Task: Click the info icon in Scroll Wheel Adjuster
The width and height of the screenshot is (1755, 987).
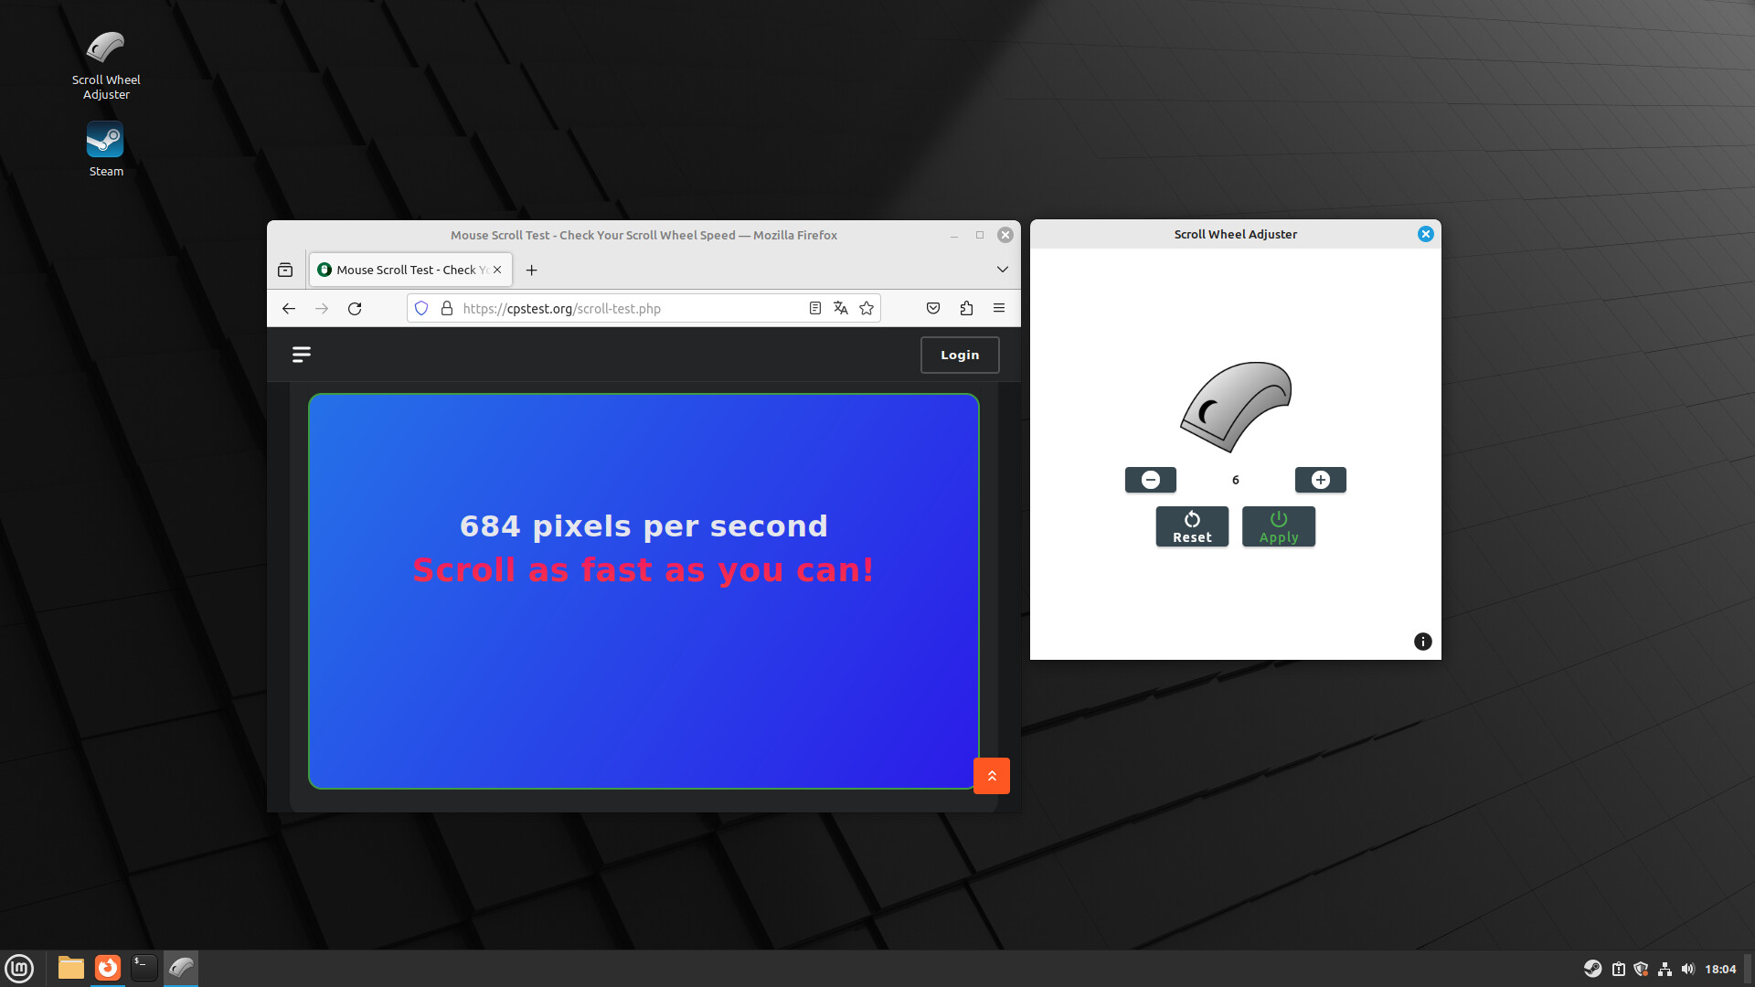Action: 1422,641
